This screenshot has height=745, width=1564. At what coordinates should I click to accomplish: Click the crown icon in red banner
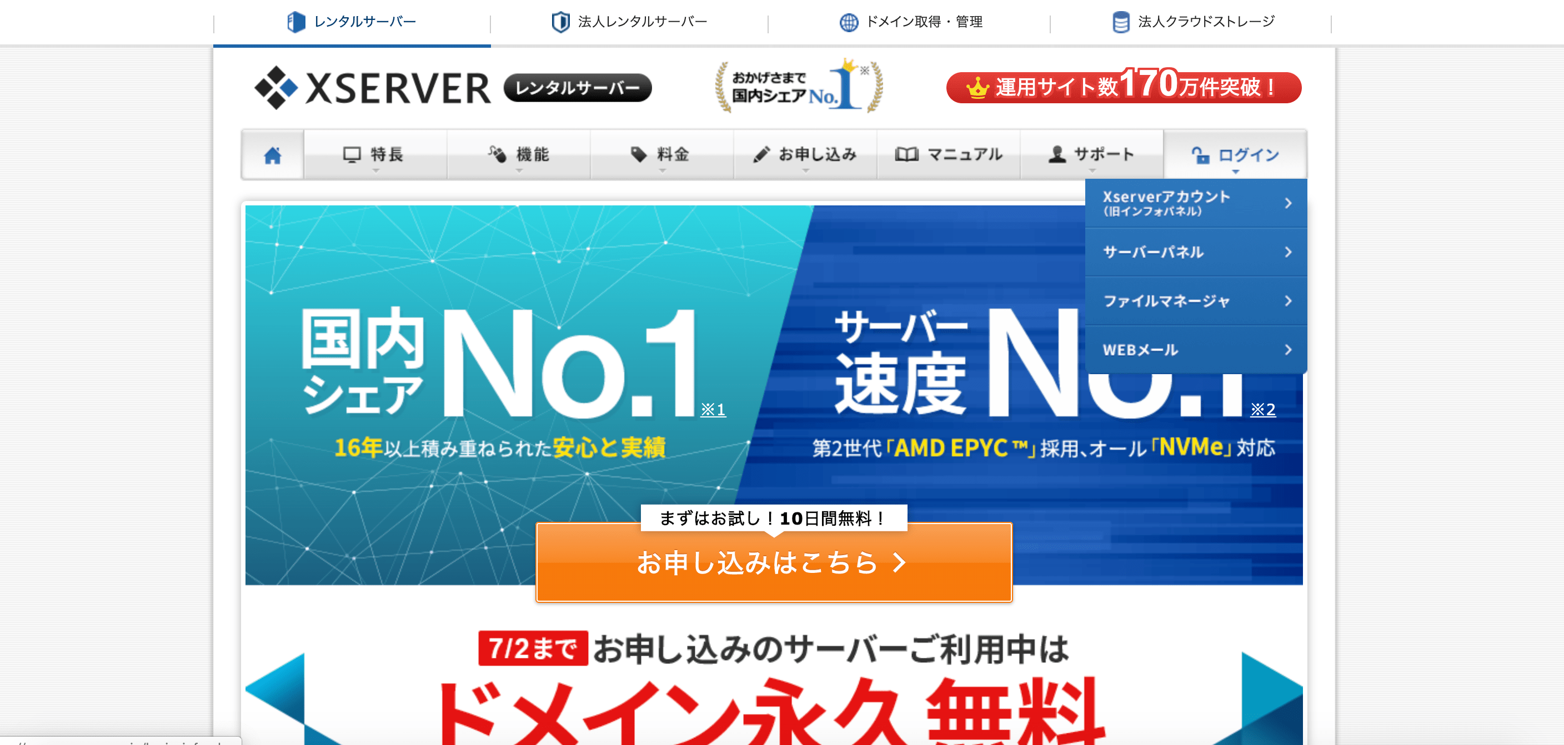point(977,87)
